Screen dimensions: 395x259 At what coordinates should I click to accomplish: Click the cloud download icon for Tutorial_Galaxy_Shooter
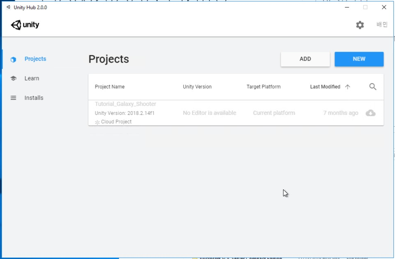[x=370, y=113]
